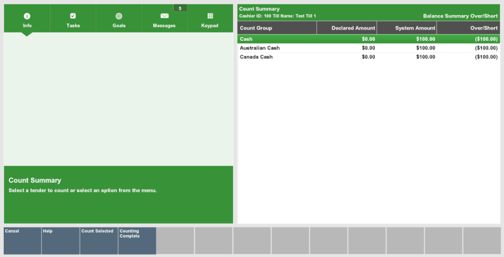Choose Count Selected button

pos(99,241)
